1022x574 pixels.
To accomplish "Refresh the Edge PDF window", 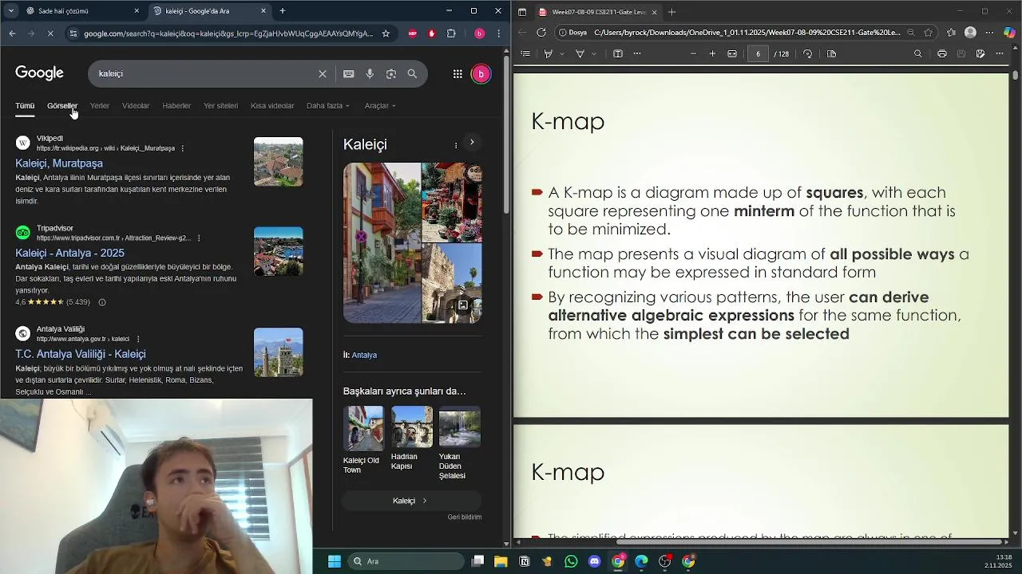I will click(x=541, y=33).
